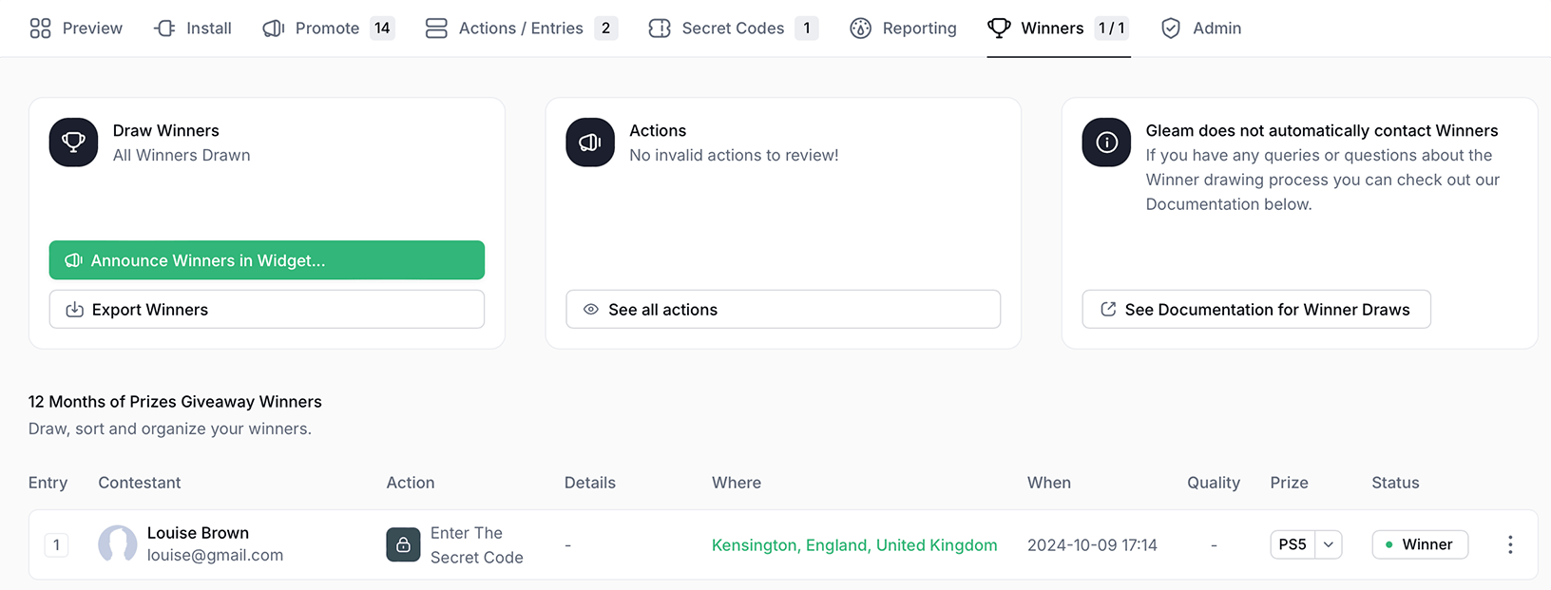Click Kensington, England, United Kingdom location link
Viewport: 1551px width, 590px height.
click(x=854, y=545)
